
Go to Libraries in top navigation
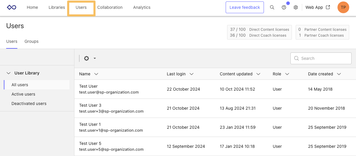(x=57, y=7)
